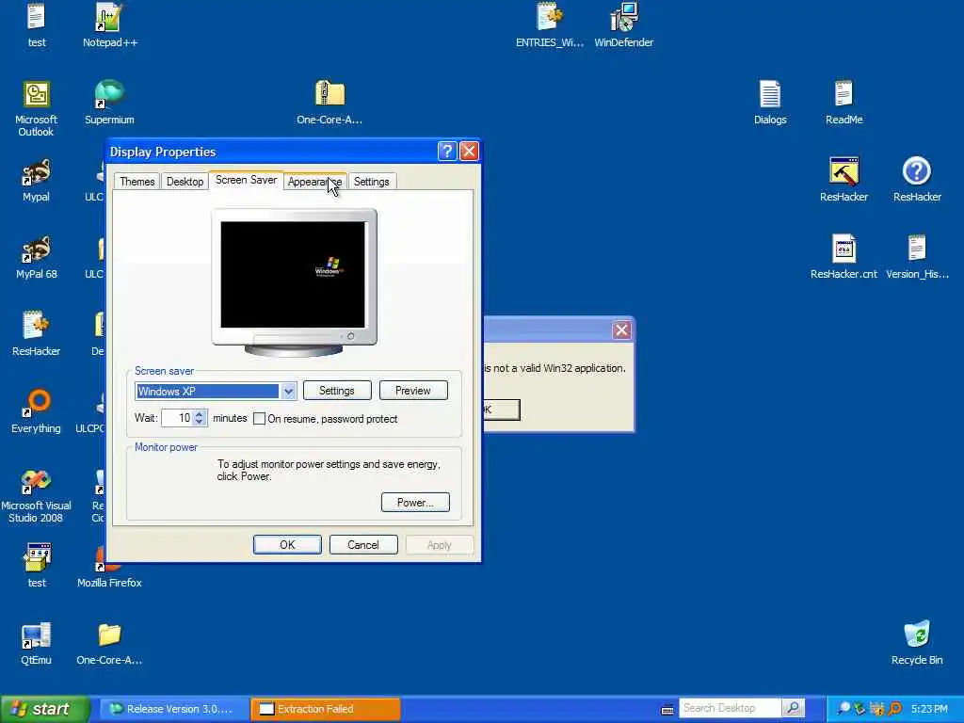This screenshot has width=964, height=723.
Task: Click the system tray clock 5:23 PM
Action: tap(929, 710)
